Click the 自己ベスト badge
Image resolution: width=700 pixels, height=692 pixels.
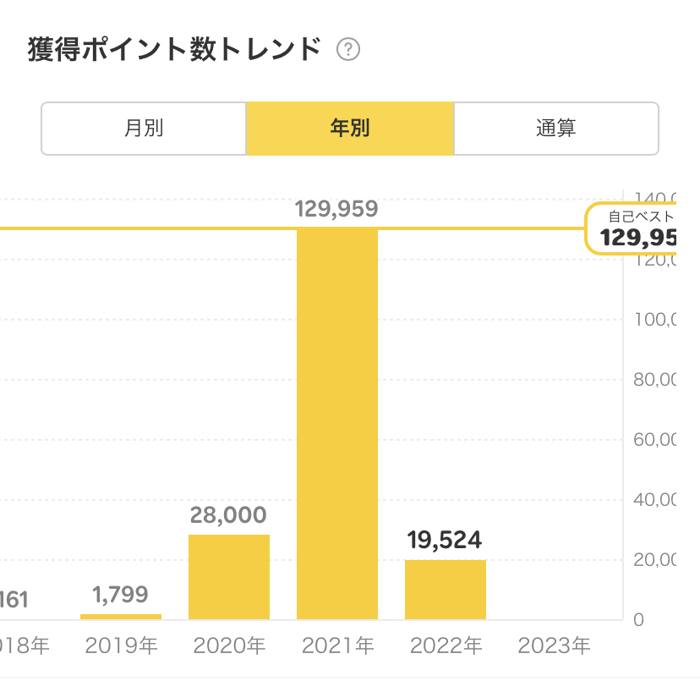pos(643,229)
